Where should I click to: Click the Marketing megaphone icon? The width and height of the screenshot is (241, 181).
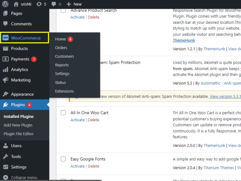pyautogui.click(x=5, y=80)
